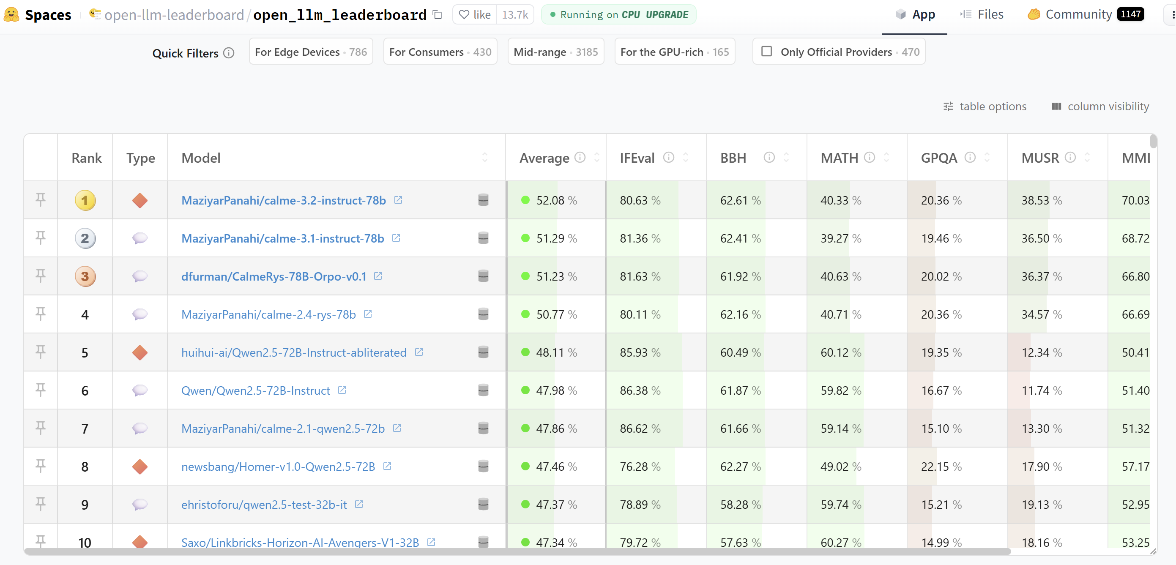Enable Only Official Providers checkbox
The width and height of the screenshot is (1176, 565).
pyautogui.click(x=766, y=52)
